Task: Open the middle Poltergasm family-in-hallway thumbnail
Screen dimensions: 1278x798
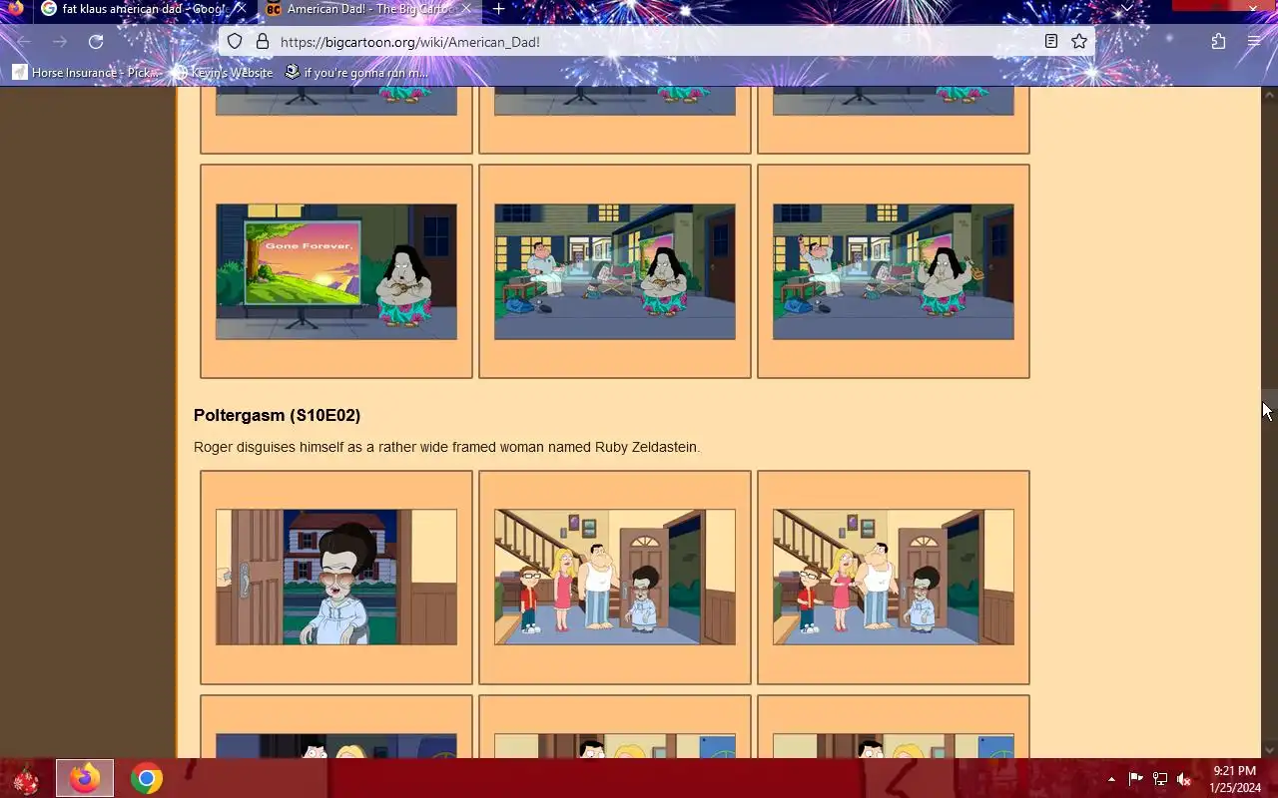Action: point(615,577)
